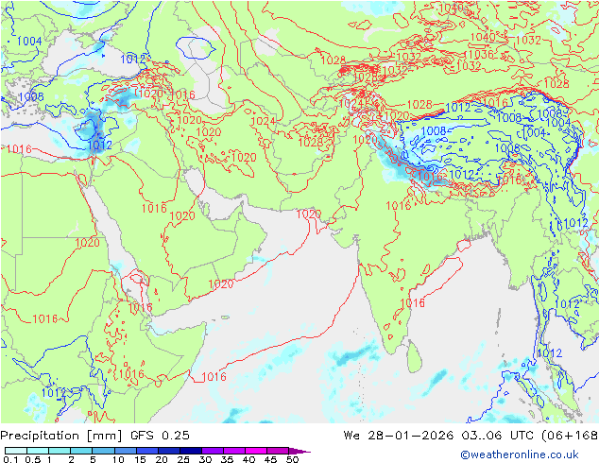599x463 pixels.
Task: Click the "GFS 0.25" model label
Action: 160,435
